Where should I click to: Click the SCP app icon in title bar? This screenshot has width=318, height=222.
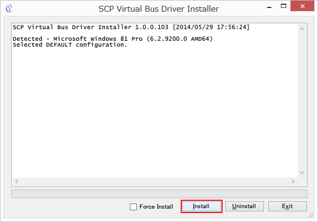pos(9,8)
